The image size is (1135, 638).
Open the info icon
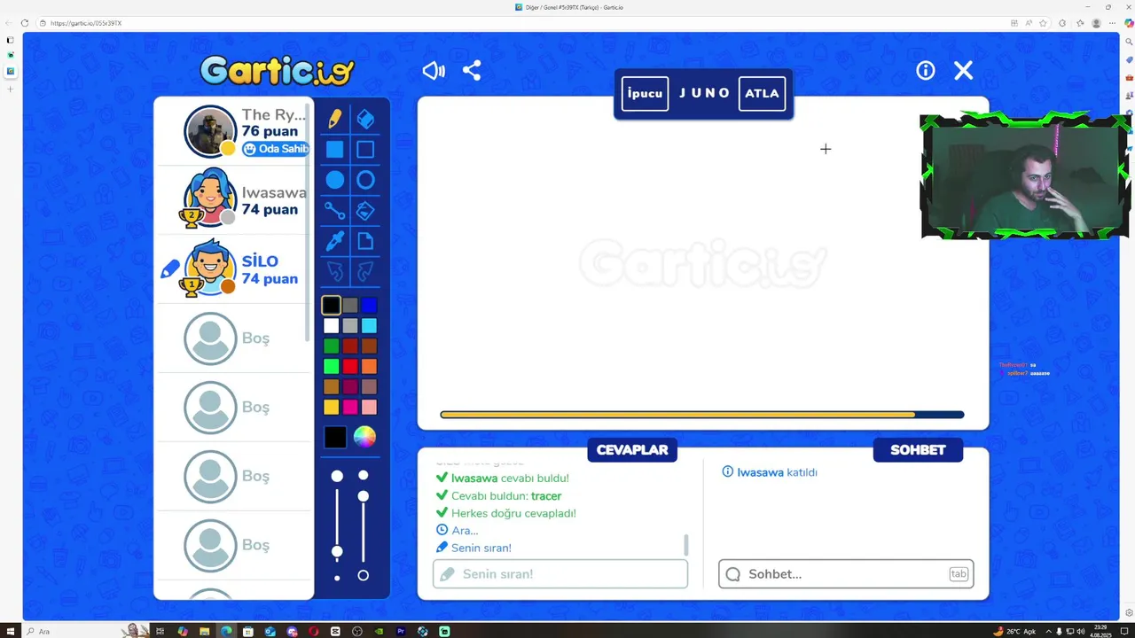pyautogui.click(x=926, y=71)
